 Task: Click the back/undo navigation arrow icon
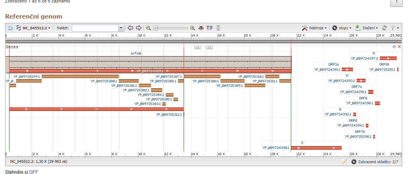10,28
